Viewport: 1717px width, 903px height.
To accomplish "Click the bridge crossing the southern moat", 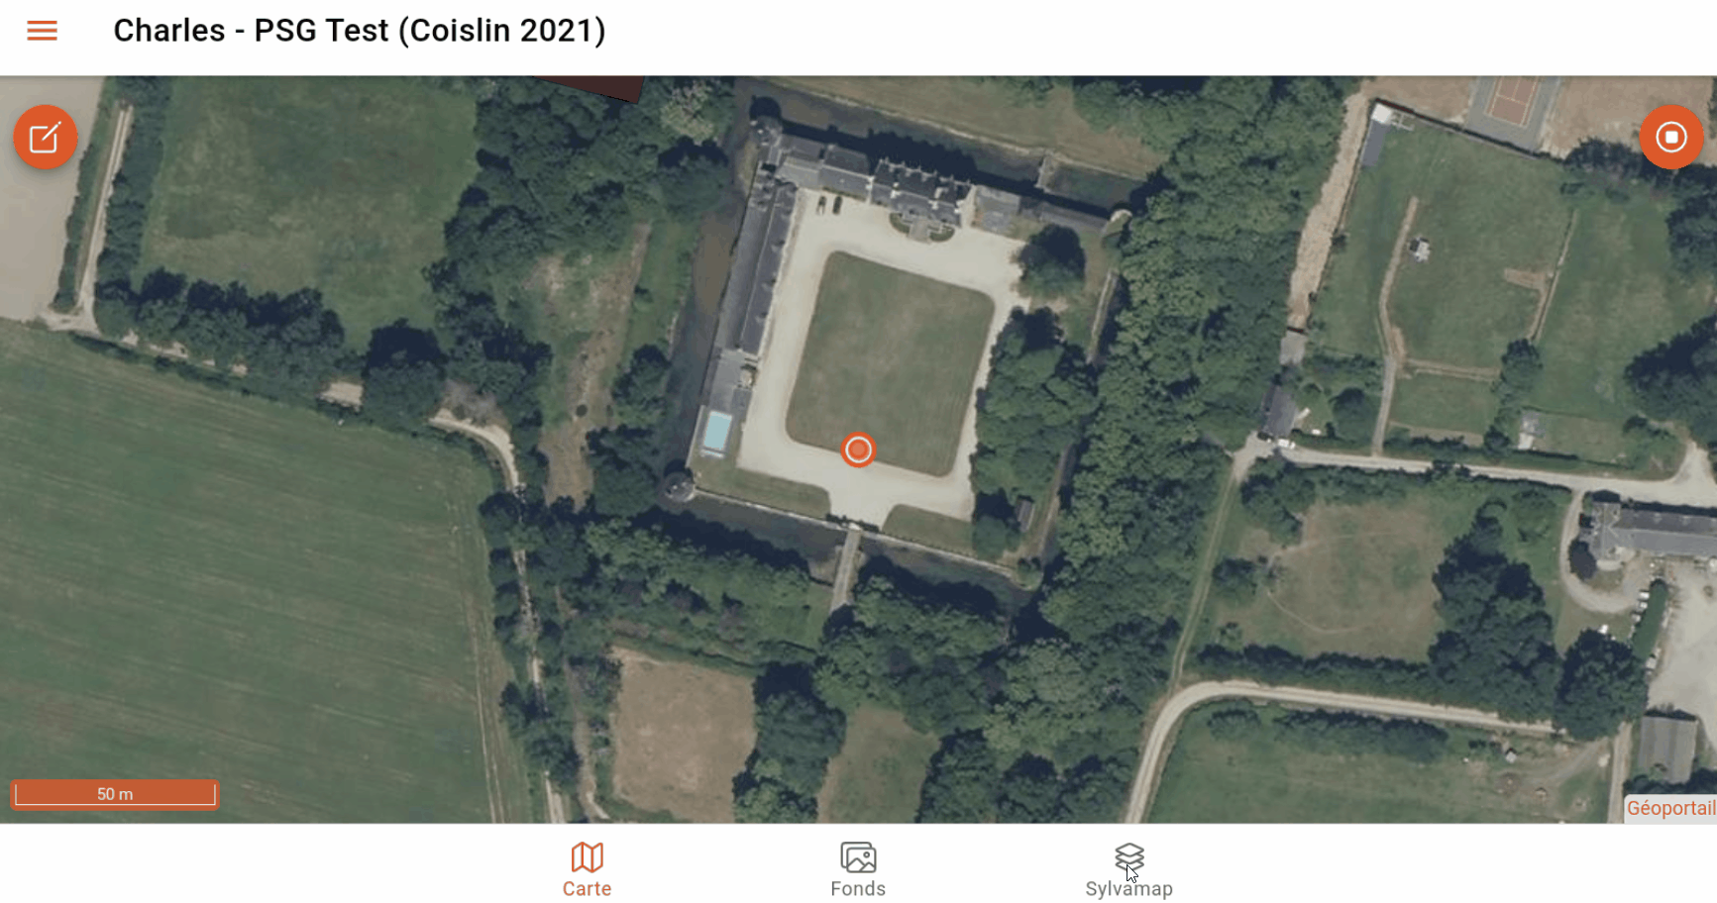I will pyautogui.click(x=845, y=567).
